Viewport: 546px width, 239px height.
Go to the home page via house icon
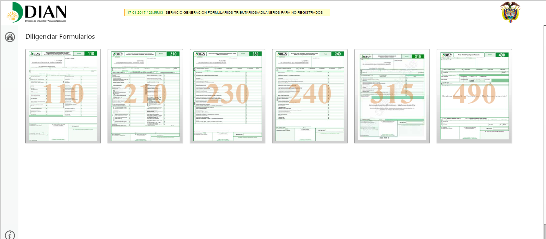coord(10,37)
